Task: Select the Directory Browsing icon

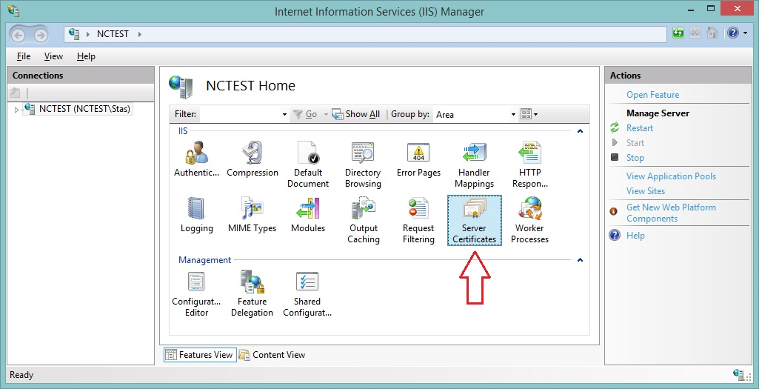Action: (363, 164)
